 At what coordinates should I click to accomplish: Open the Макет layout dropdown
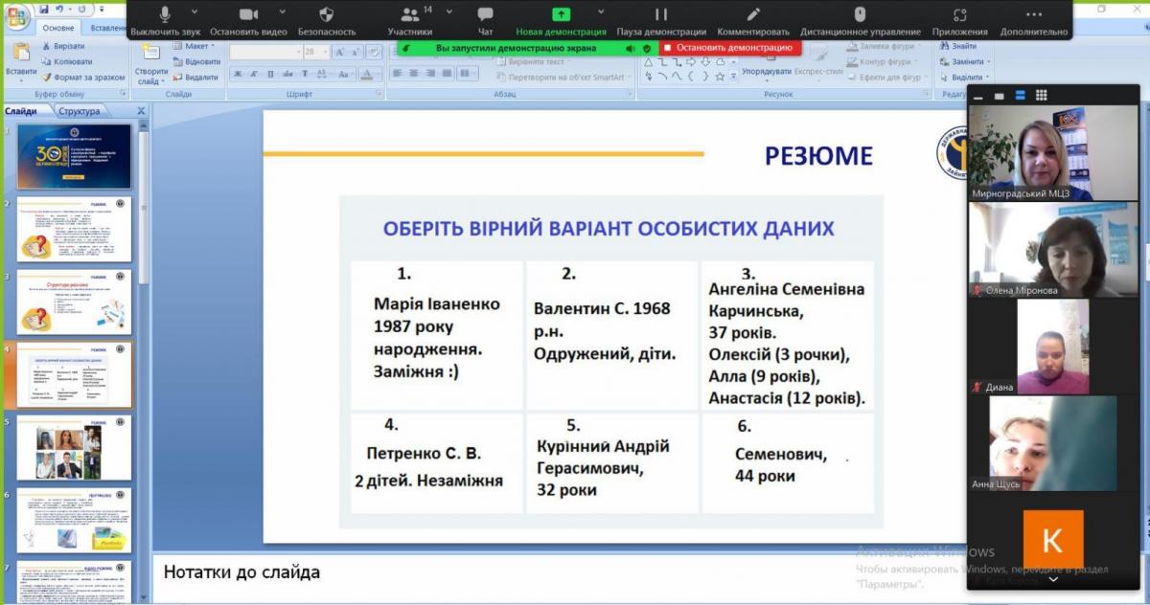(196, 46)
